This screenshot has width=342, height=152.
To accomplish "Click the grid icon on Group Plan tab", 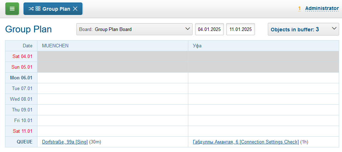I will (x=38, y=9).
